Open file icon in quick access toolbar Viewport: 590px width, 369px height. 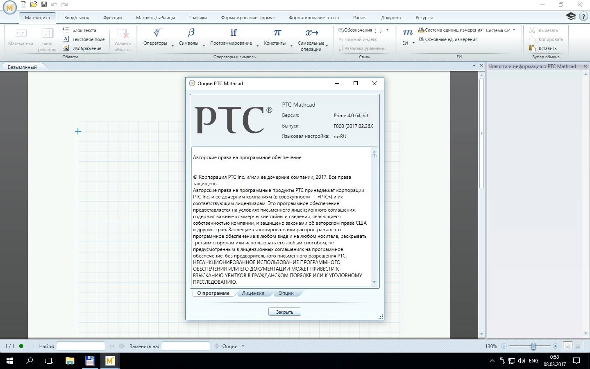coord(34,5)
